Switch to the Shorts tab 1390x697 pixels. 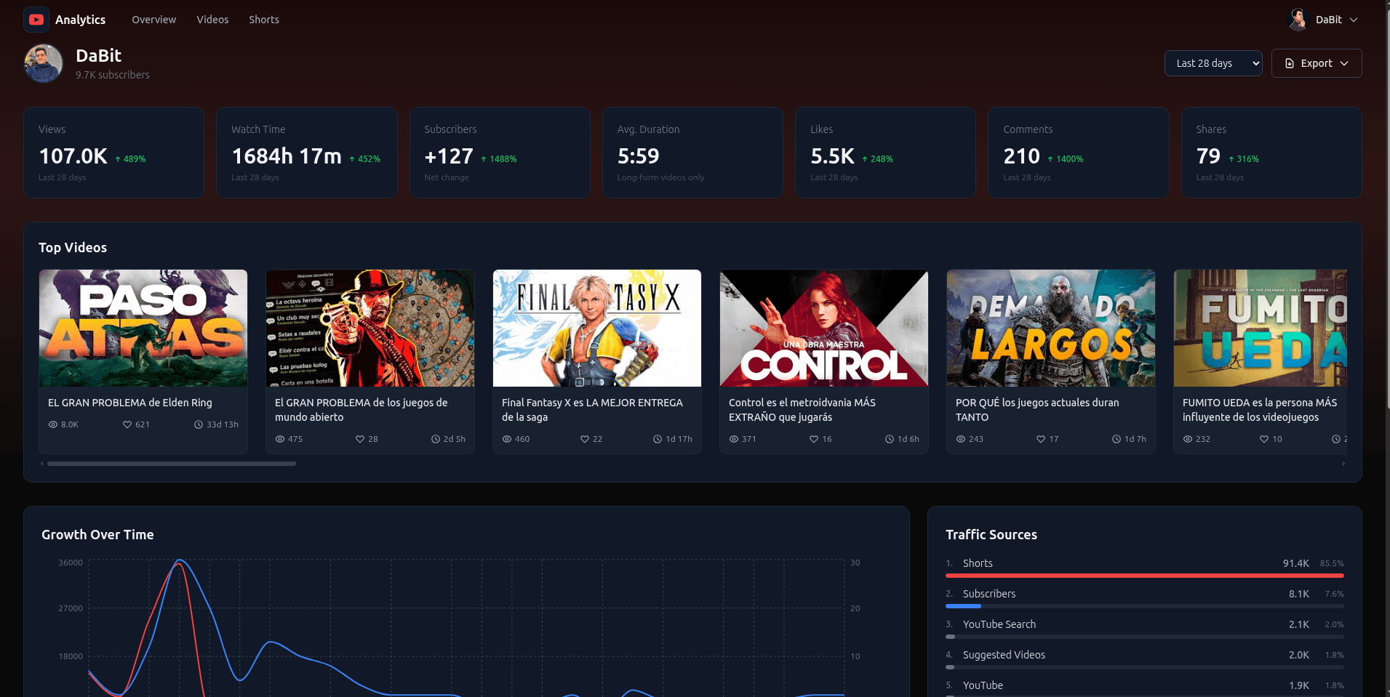pos(263,20)
